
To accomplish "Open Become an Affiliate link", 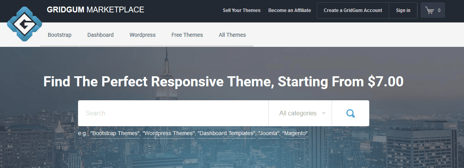I will click(x=289, y=10).
